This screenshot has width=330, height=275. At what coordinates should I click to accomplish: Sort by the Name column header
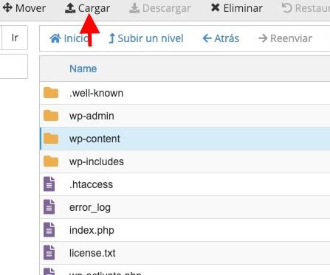pyautogui.click(x=83, y=69)
